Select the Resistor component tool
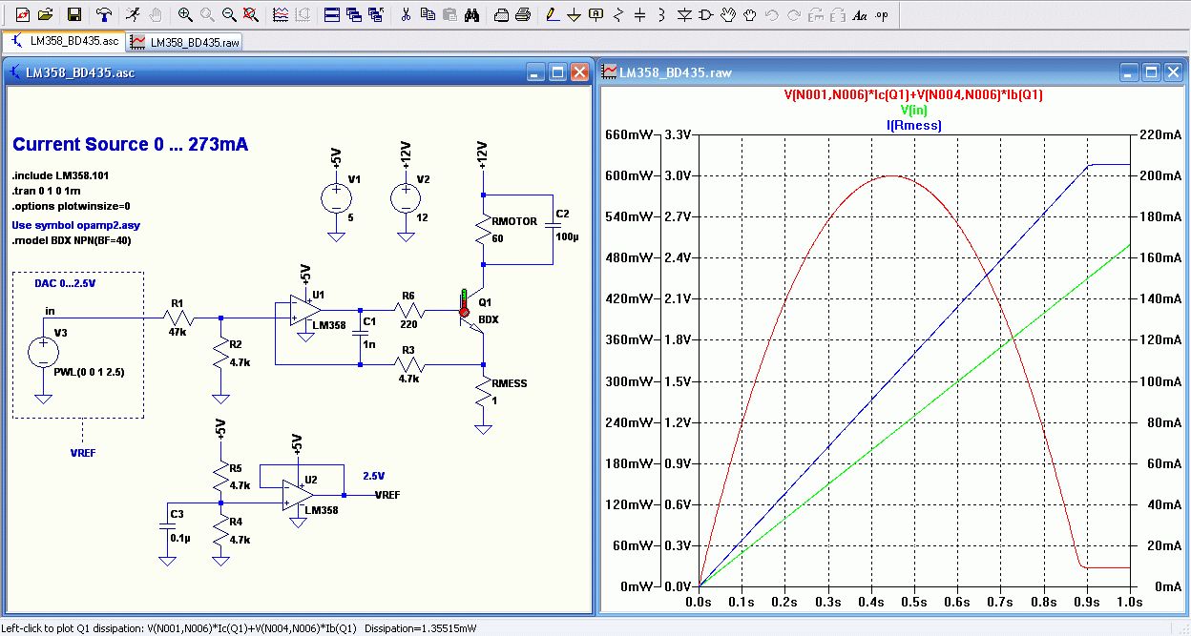Screen dimensions: 1191x636 click(x=618, y=14)
